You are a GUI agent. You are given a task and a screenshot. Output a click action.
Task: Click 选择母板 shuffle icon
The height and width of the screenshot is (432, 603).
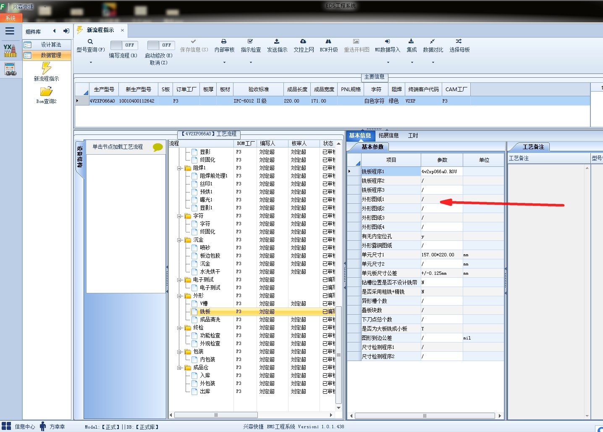point(459,42)
